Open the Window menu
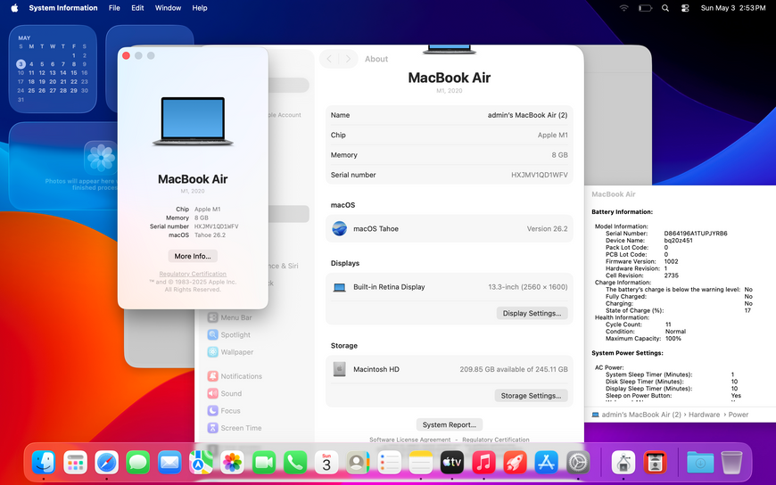The image size is (776, 485). 168,8
